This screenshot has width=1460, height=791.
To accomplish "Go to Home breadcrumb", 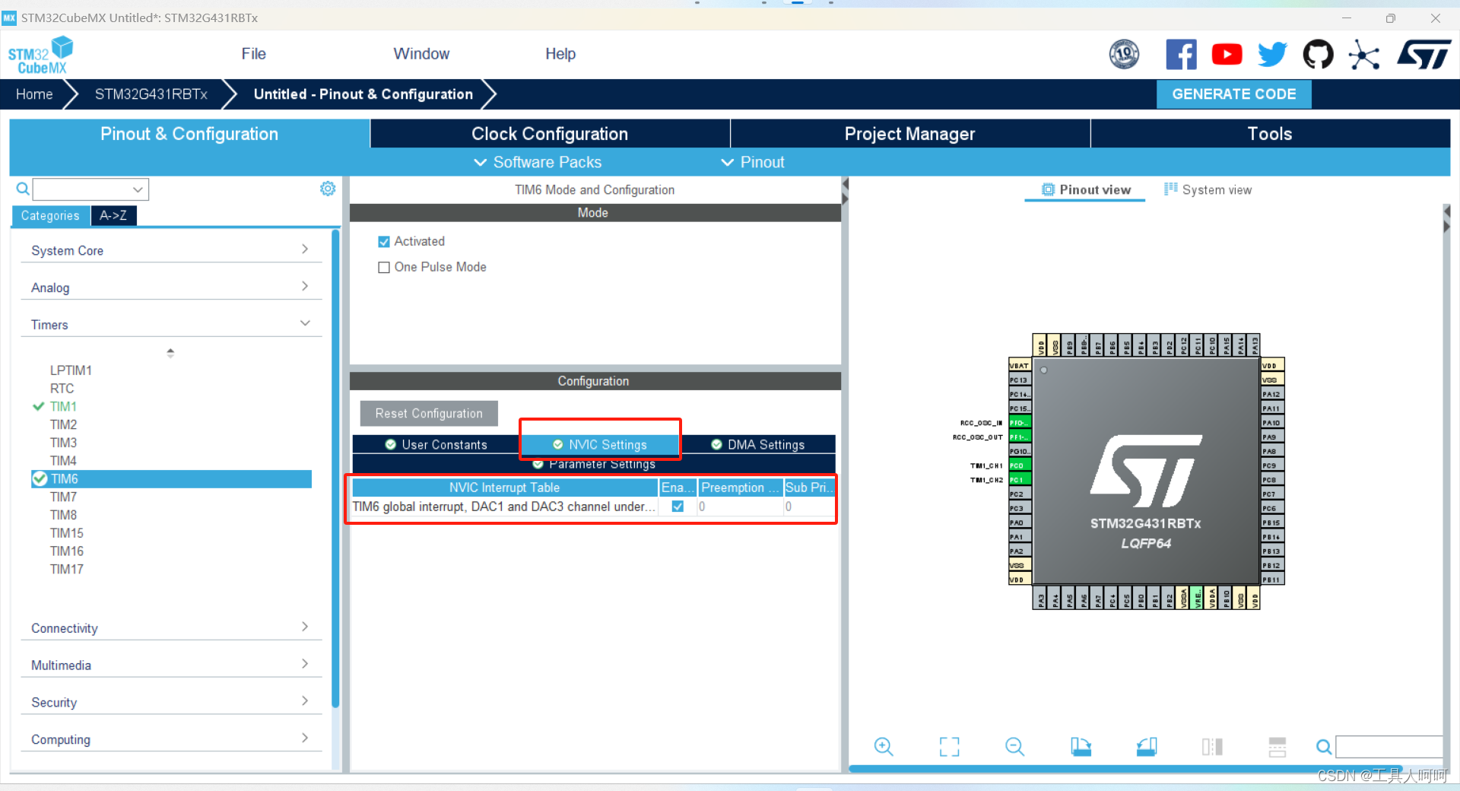I will tap(34, 94).
